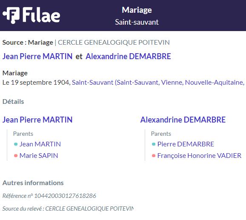Click the Filae wordmark text
The width and height of the screenshot is (246, 220).
41,15
